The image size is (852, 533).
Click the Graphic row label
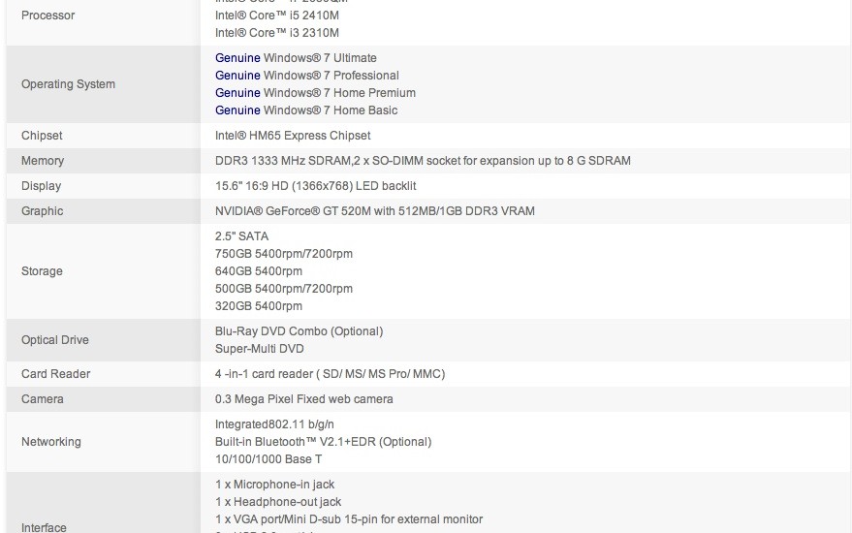[x=42, y=211]
